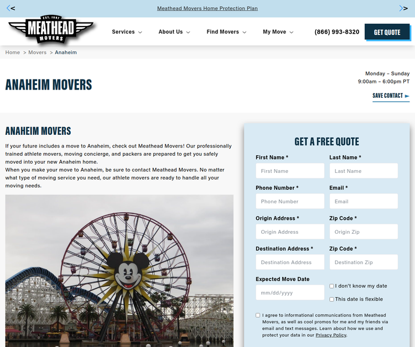Screen dimensions: 415x347
Task: Click the large Anaheim Movers page title
Action: point(49,85)
